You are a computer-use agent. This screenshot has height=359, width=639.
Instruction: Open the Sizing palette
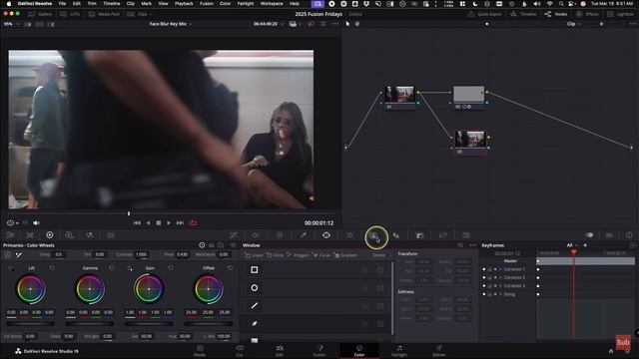click(x=443, y=235)
